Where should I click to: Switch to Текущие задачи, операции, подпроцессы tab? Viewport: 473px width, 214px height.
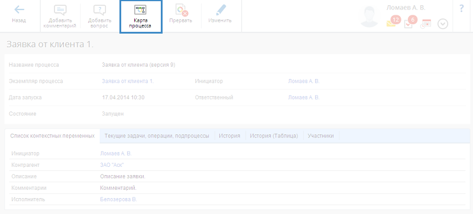(157, 136)
